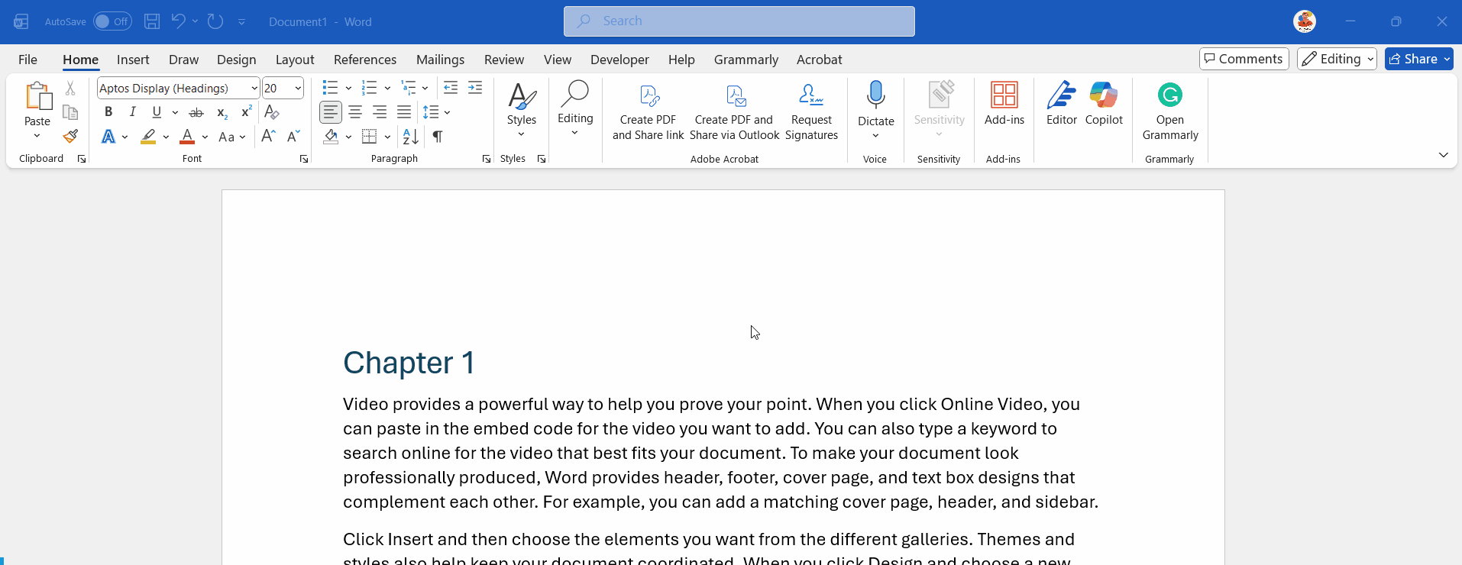The height and width of the screenshot is (565, 1462).
Task: Collapse the ribbon with chevron
Action: (1444, 155)
